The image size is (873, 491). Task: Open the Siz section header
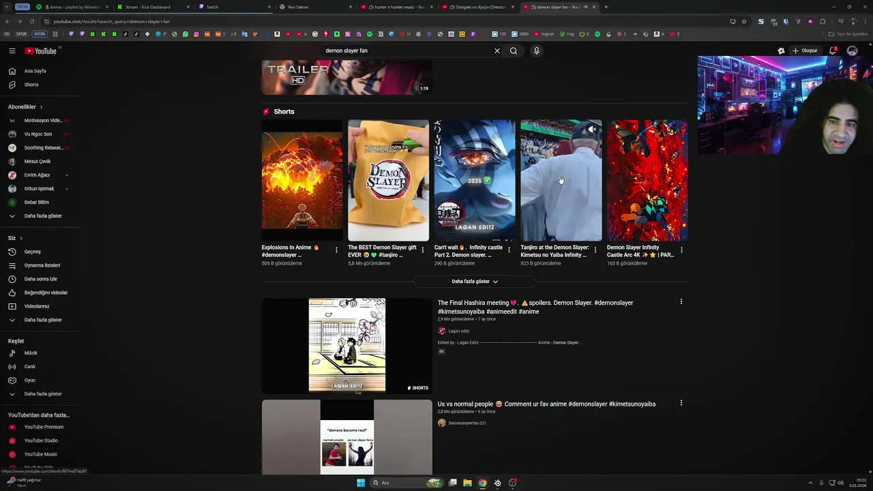(x=15, y=238)
